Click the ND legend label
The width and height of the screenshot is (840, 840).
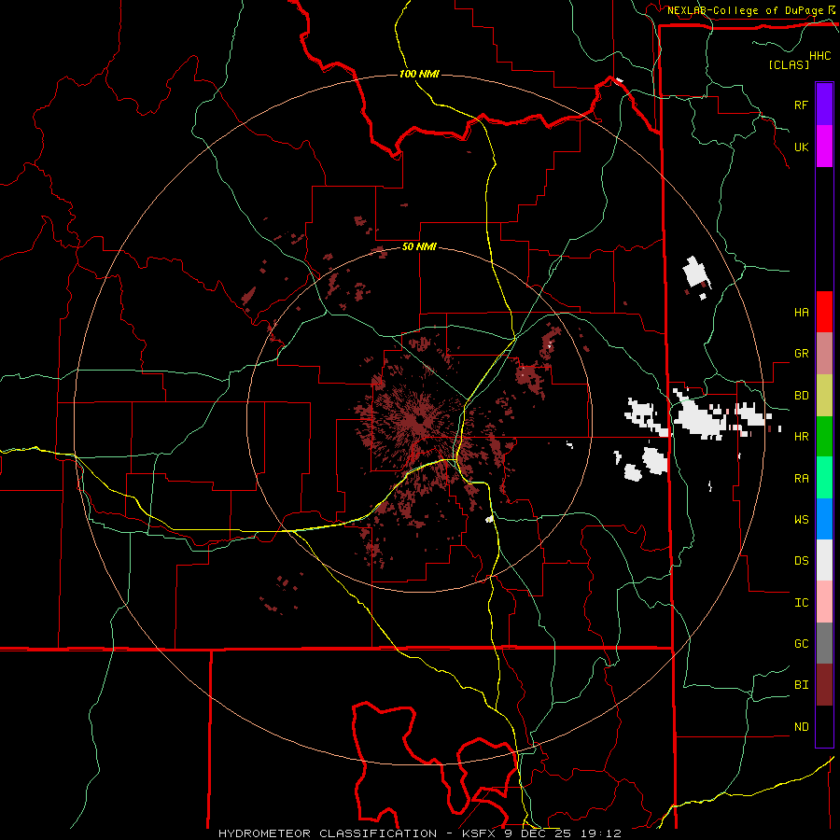click(x=801, y=727)
